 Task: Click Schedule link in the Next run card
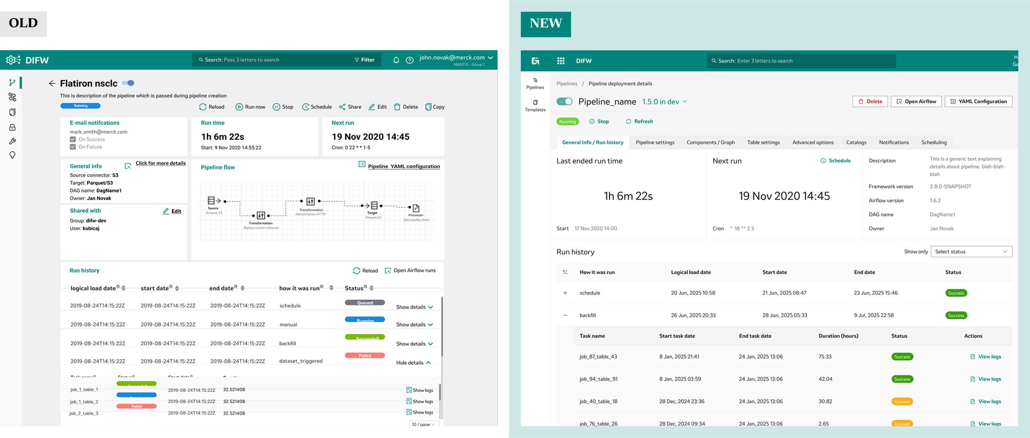(836, 161)
